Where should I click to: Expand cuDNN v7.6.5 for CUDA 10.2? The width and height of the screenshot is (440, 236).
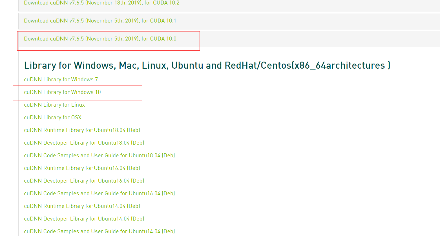pyautogui.click(x=101, y=3)
